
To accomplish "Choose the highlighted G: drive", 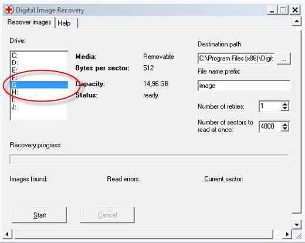I will tap(39, 85).
